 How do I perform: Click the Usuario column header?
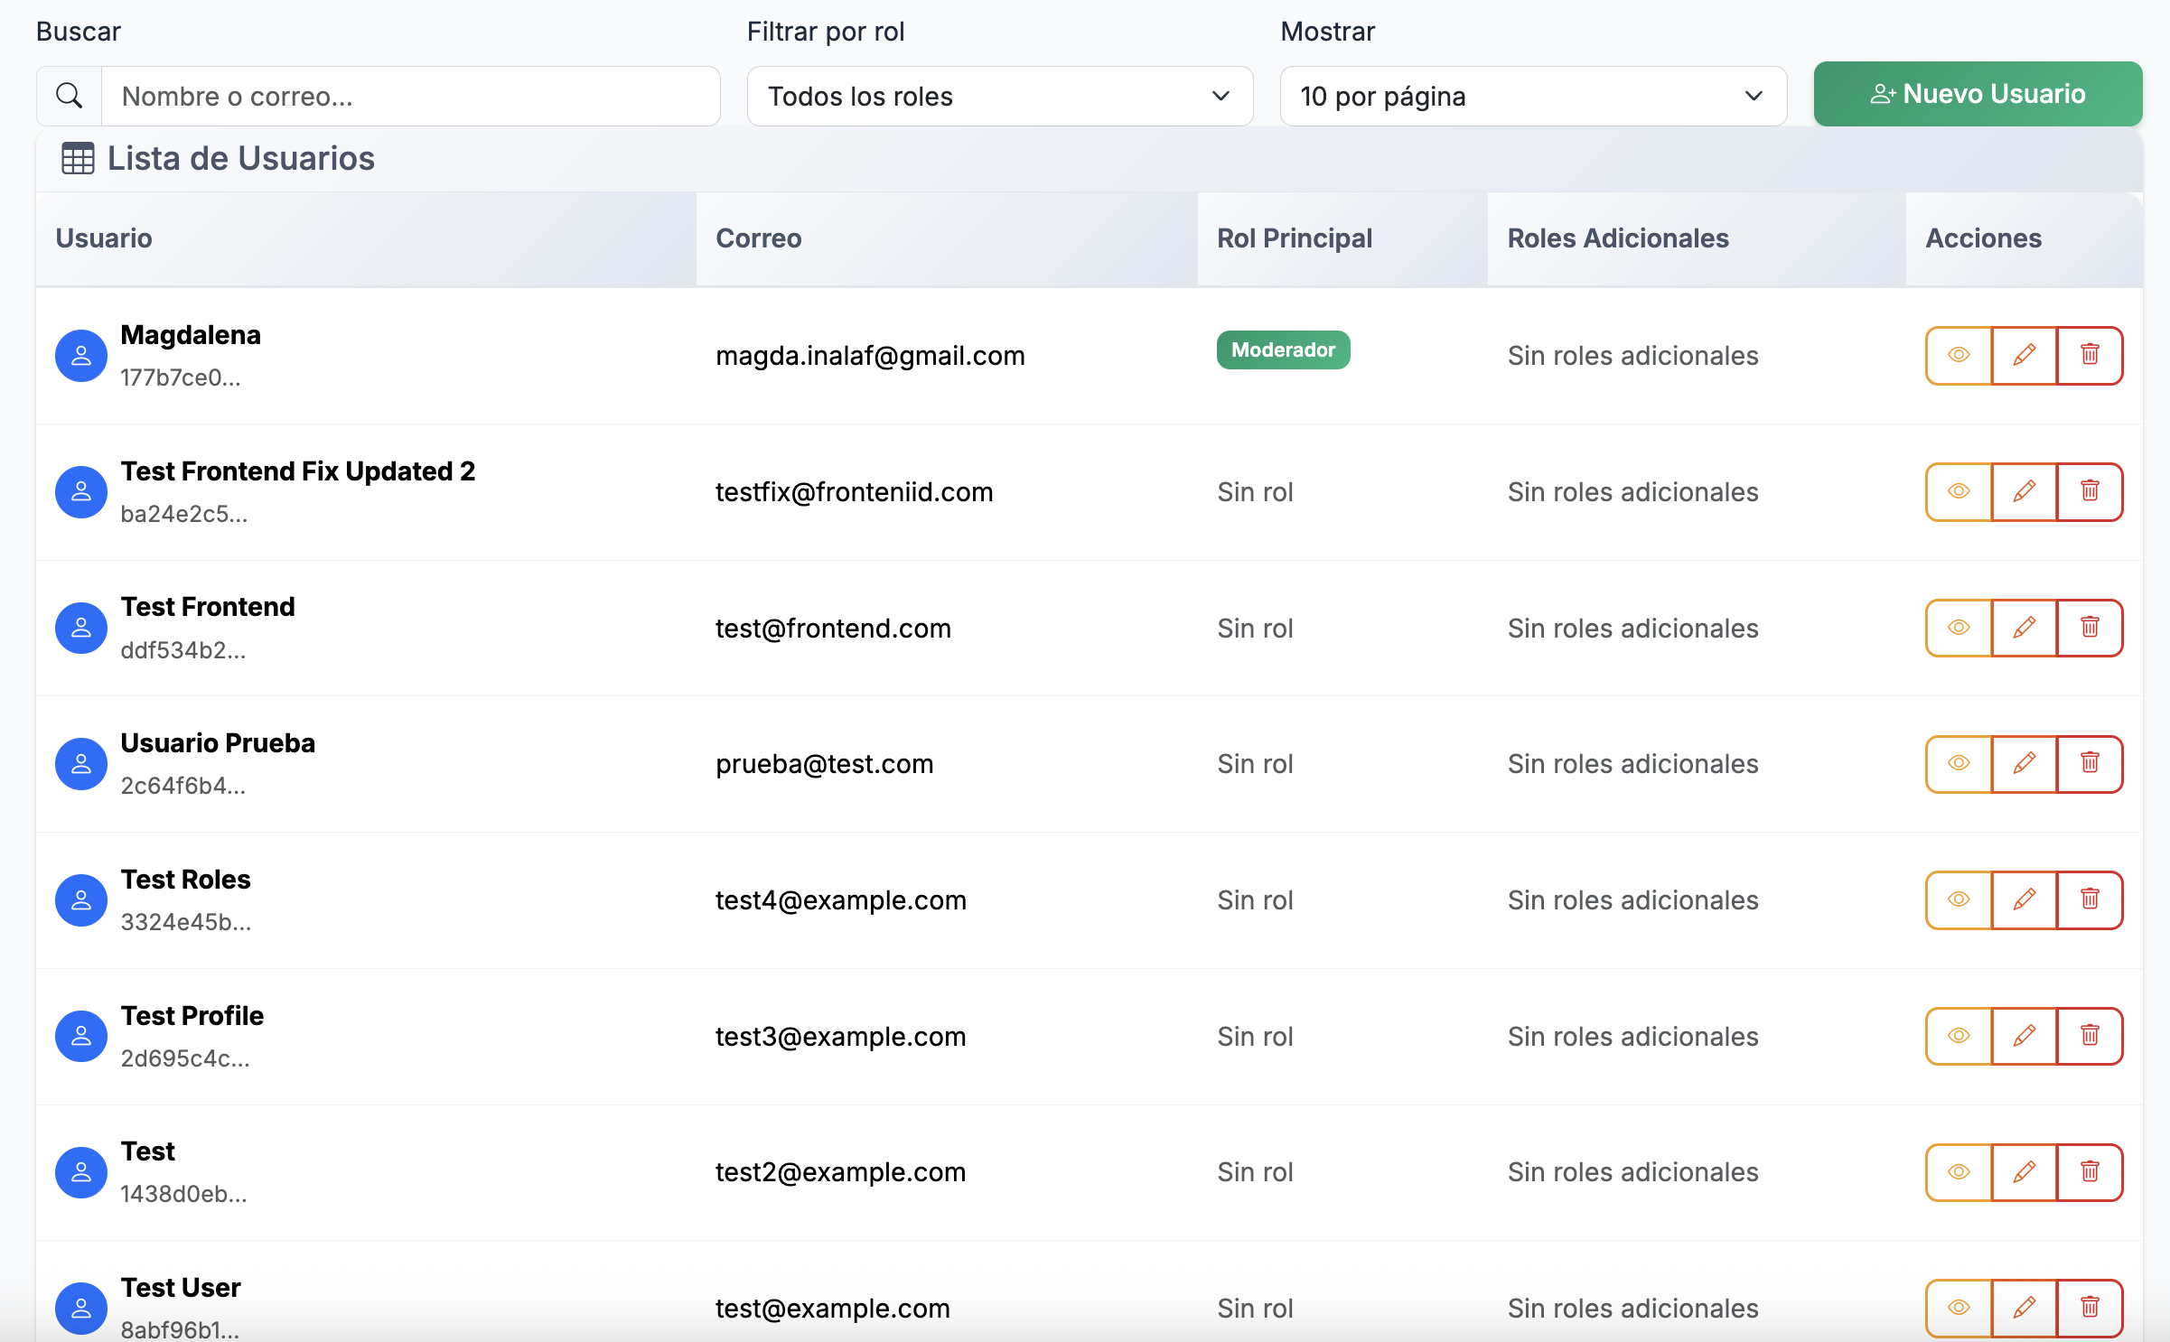(104, 238)
